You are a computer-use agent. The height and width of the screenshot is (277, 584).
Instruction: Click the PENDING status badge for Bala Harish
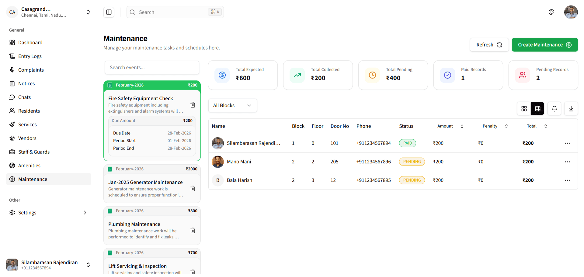[412, 180]
